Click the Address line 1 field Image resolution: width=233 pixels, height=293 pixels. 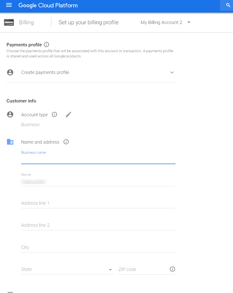[x=98, y=203]
